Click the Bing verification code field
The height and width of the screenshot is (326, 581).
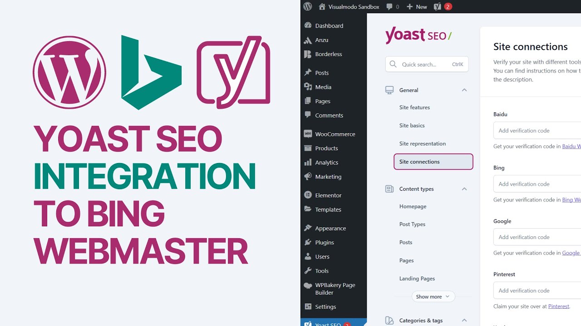click(537, 184)
